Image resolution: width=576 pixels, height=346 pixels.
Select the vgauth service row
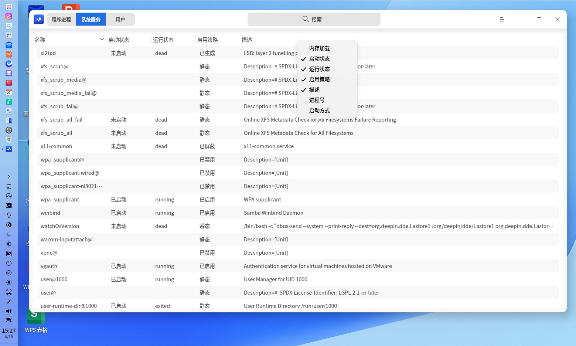(298, 266)
